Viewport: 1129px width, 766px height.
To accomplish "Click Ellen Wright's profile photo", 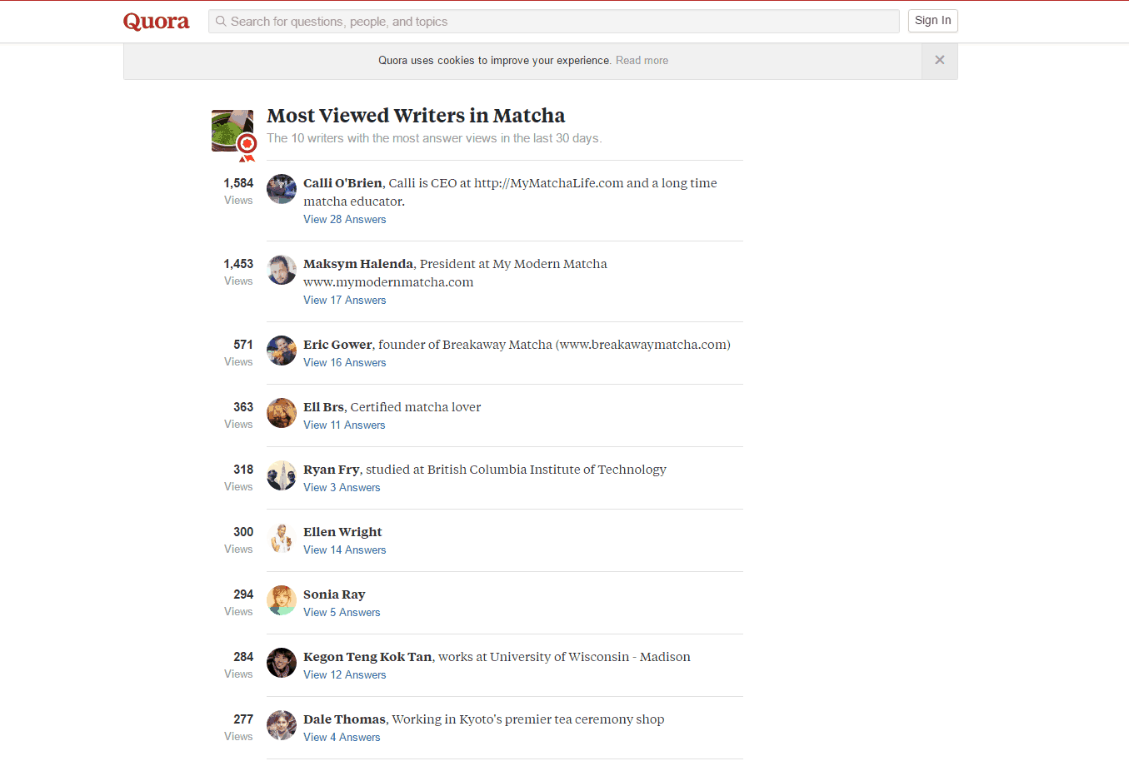I will [282, 538].
